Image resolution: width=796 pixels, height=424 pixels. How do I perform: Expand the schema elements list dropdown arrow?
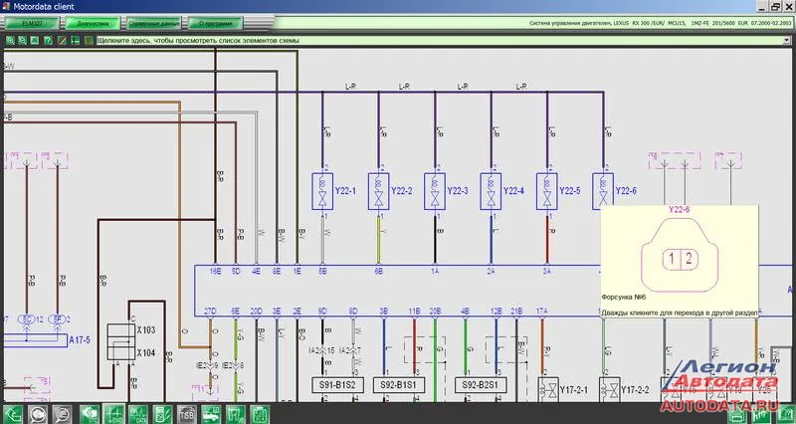(787, 40)
